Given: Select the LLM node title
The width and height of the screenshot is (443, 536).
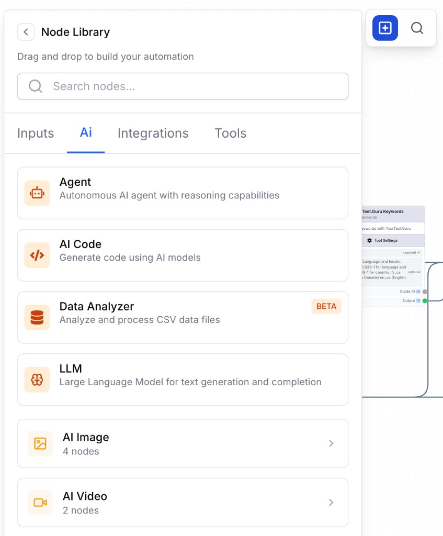Looking at the screenshot, I should 71,369.
